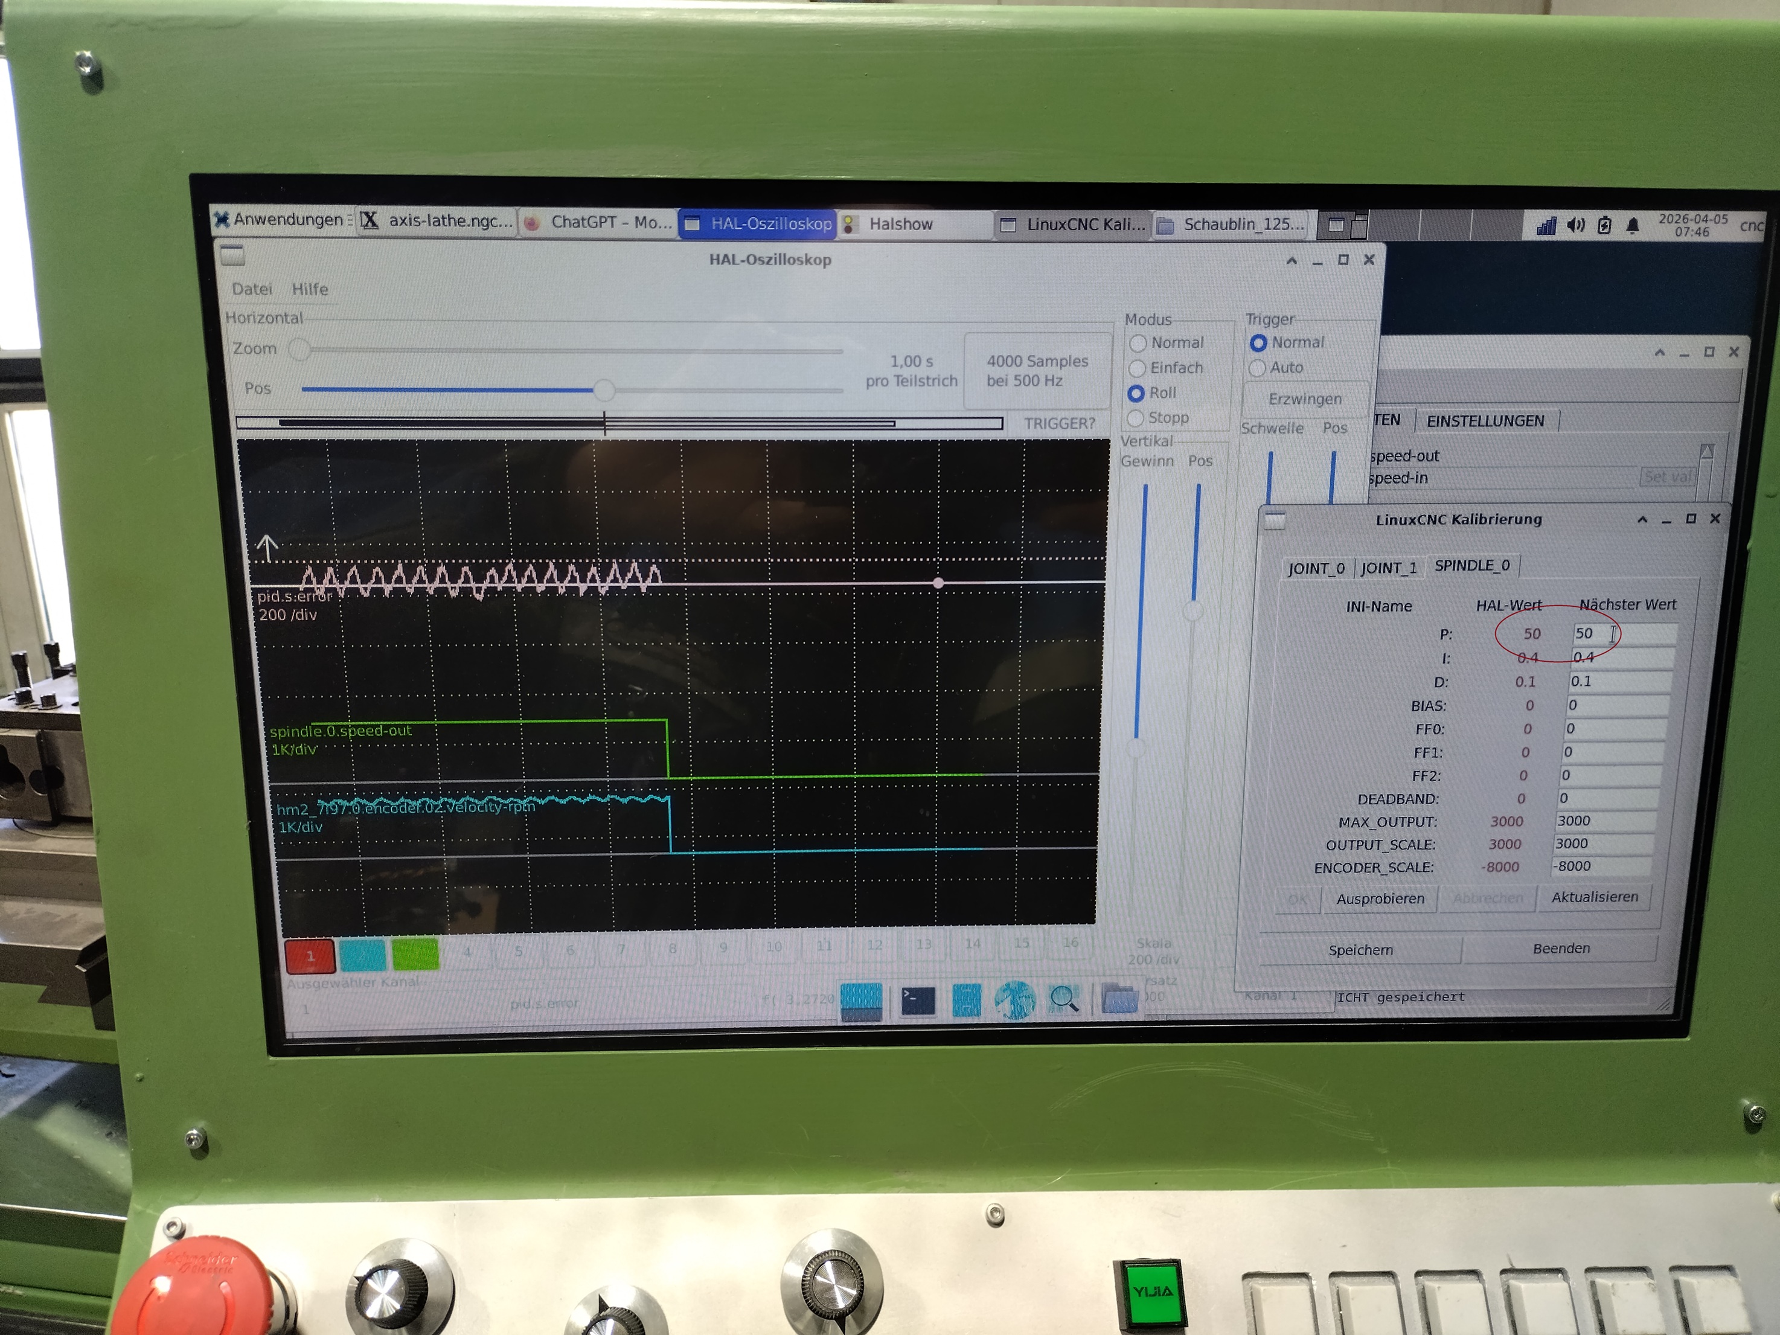Open the notification bell icon
The width and height of the screenshot is (1780, 1335).
coord(1633,225)
